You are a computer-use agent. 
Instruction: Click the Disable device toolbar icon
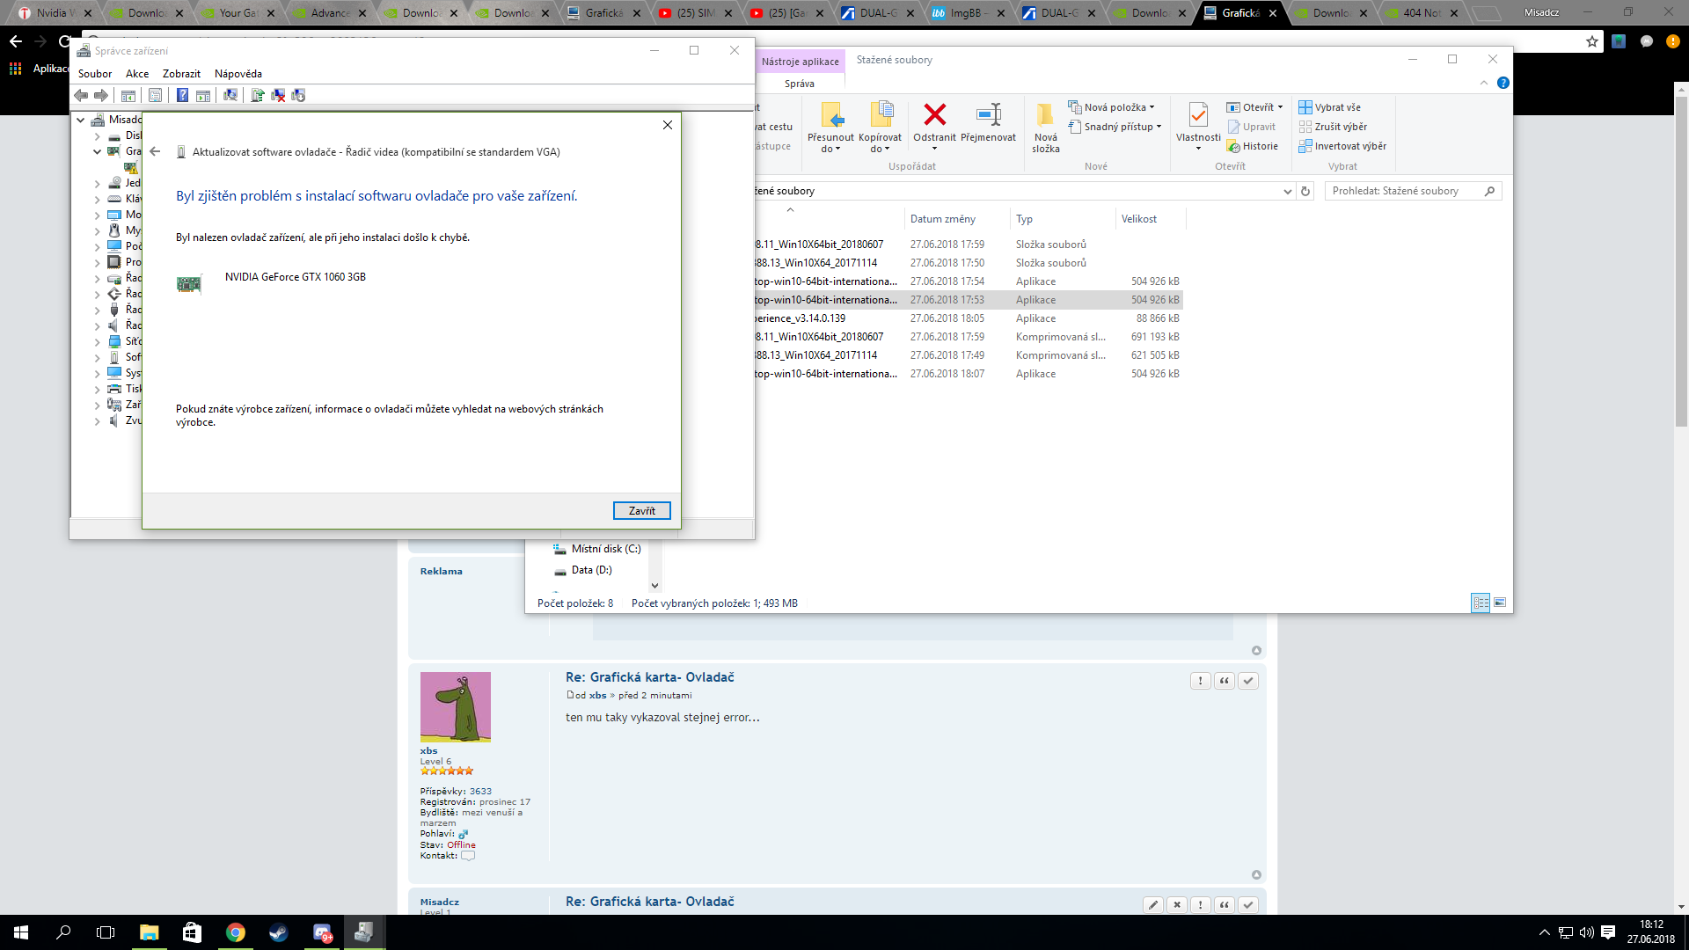(298, 95)
